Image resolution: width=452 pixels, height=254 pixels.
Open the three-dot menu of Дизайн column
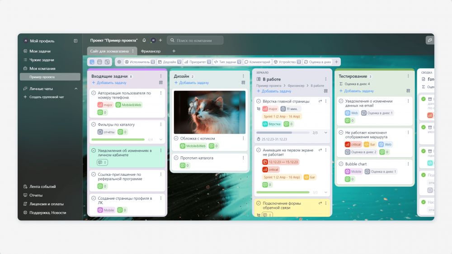point(243,76)
